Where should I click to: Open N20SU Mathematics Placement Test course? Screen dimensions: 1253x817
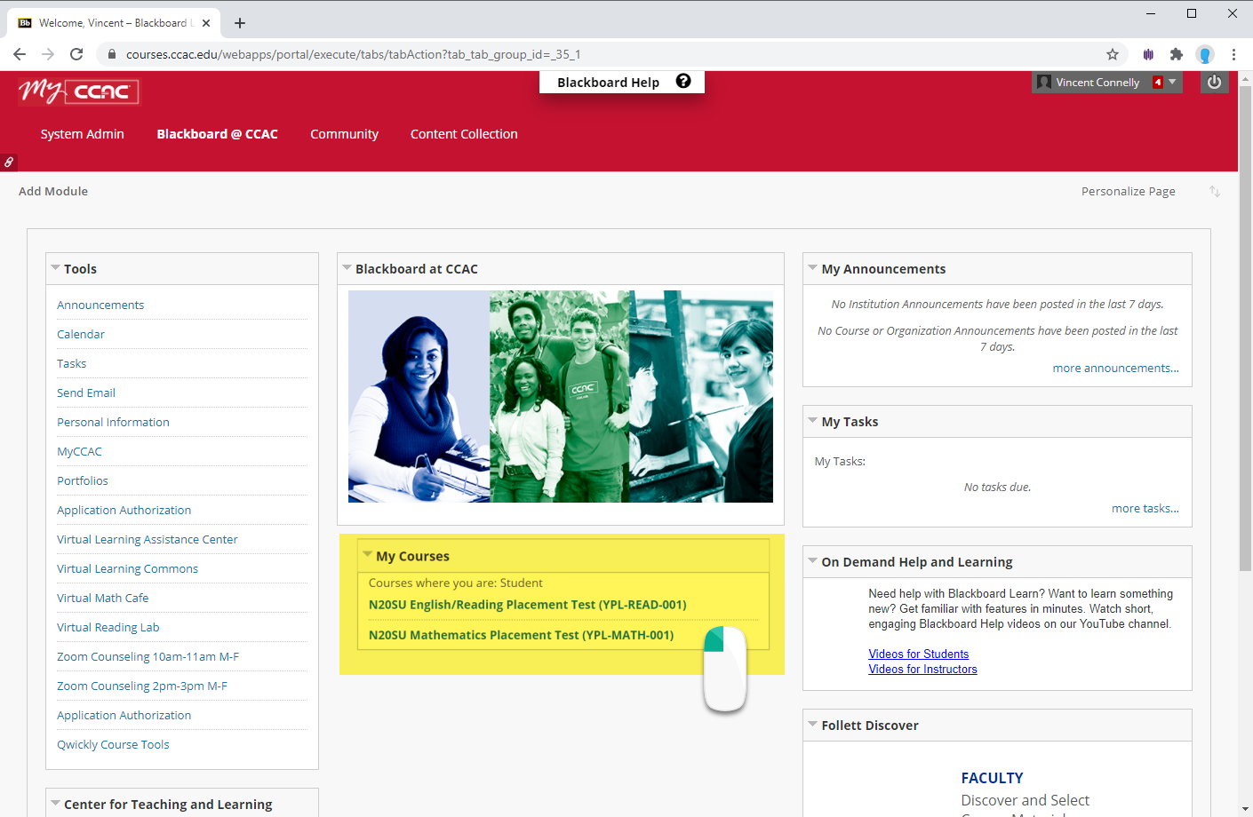click(x=522, y=635)
